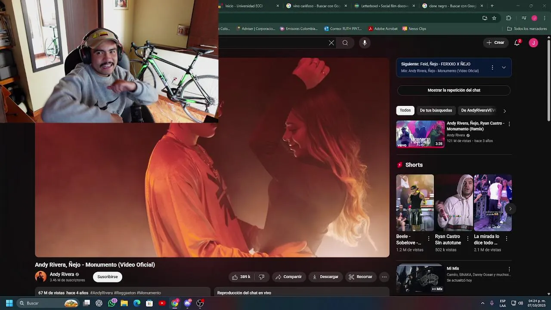
Task: Switch to the cisne negro Google tab
Action: (x=452, y=6)
